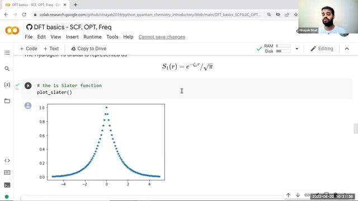The width and height of the screenshot is (358, 201).
Task: Add a new Code cell
Action: click(x=29, y=49)
